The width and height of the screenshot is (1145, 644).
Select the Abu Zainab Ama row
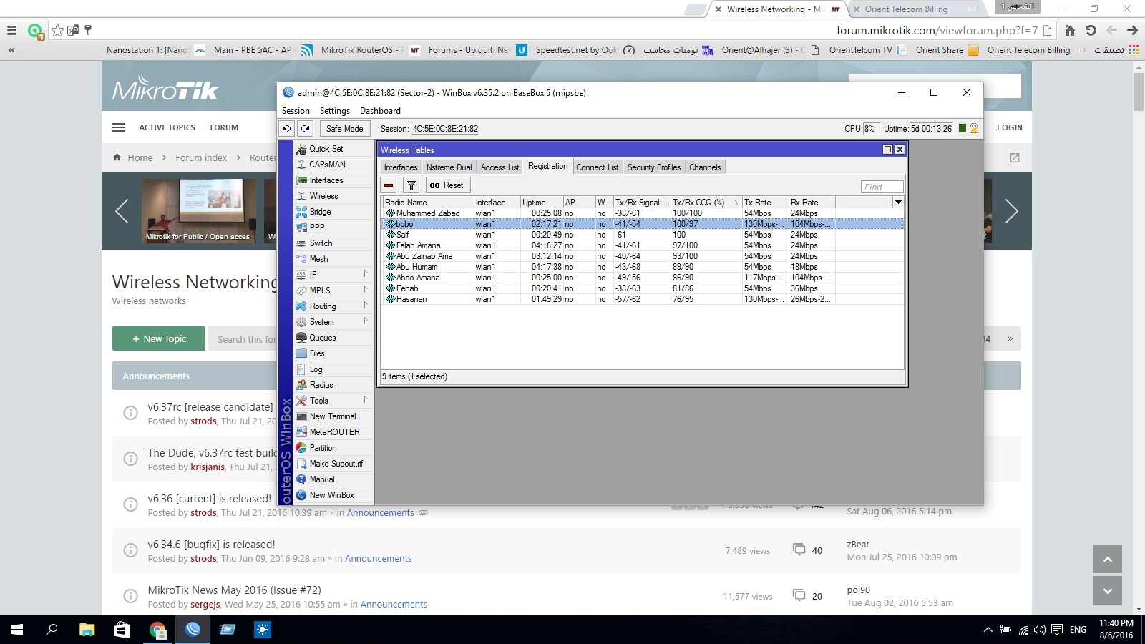coord(424,256)
